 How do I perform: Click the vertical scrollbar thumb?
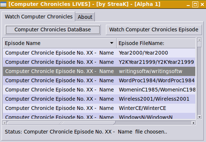(199, 45)
